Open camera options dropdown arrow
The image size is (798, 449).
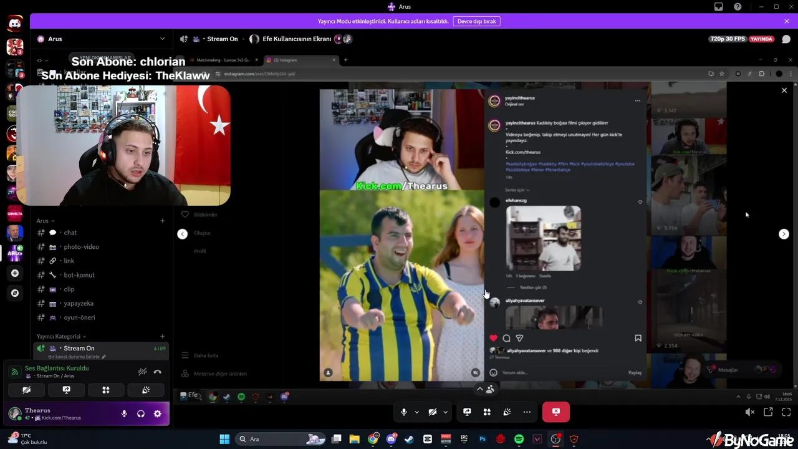coord(445,412)
